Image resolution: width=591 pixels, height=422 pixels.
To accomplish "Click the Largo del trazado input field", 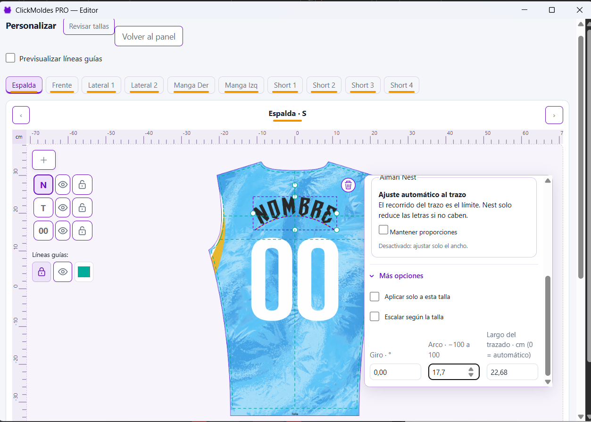I will click(512, 372).
